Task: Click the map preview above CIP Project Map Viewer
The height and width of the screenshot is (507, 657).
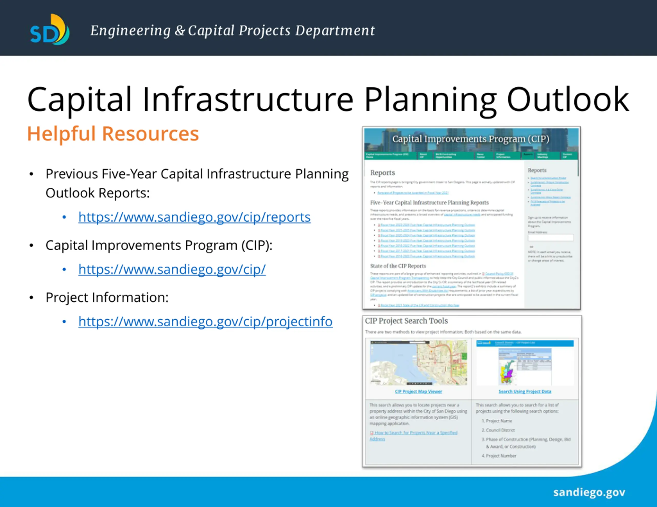Action: coord(418,363)
